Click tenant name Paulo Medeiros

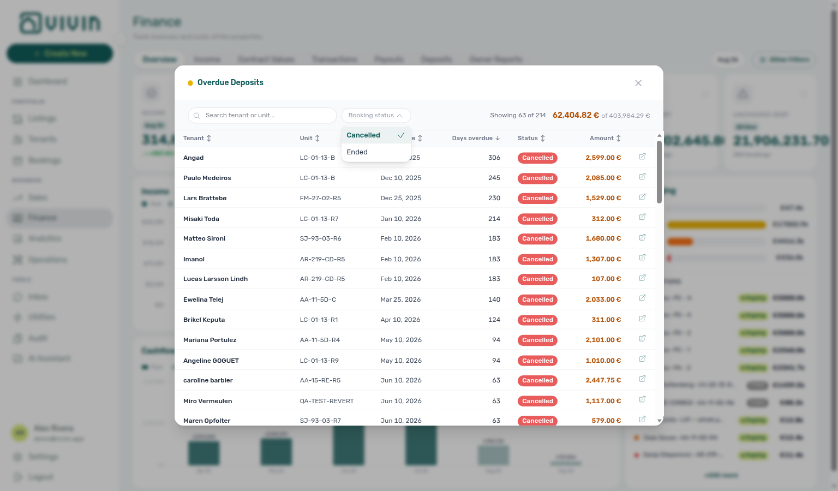(x=207, y=178)
